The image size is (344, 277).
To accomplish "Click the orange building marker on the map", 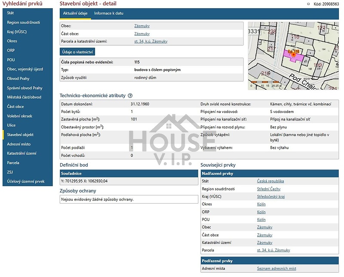I will (294, 54).
